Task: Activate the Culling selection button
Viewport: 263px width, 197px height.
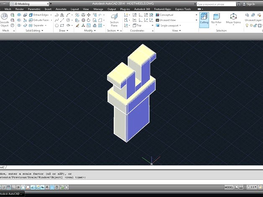Action: (204, 18)
